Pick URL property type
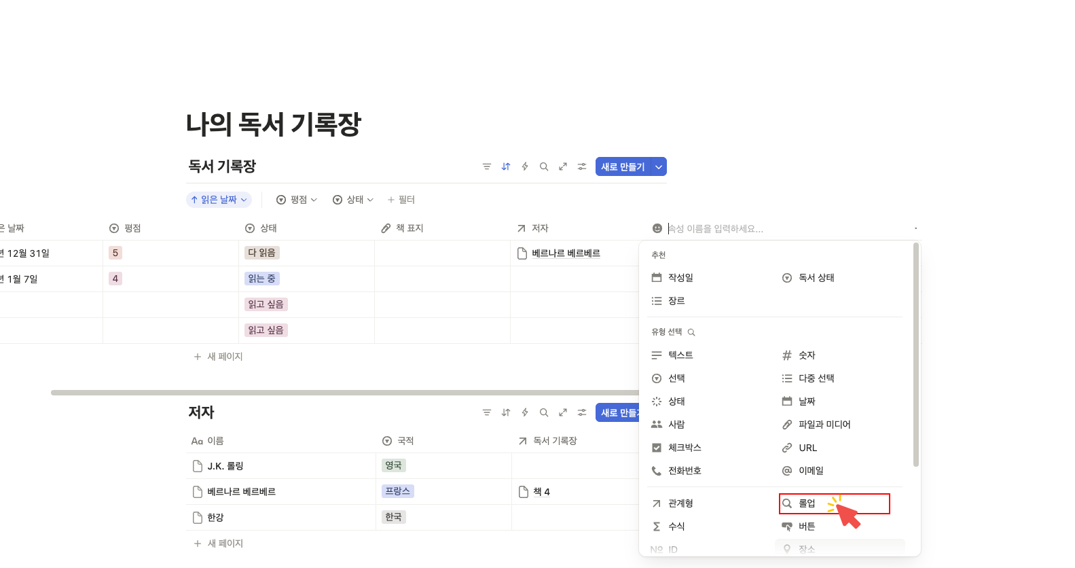1075x568 pixels. click(x=840, y=448)
